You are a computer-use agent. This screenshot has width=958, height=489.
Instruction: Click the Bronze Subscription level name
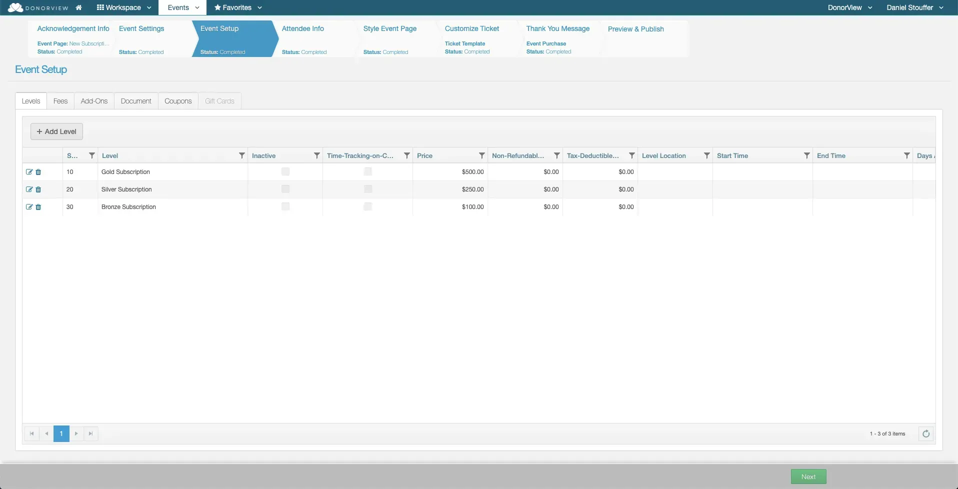[x=128, y=207]
